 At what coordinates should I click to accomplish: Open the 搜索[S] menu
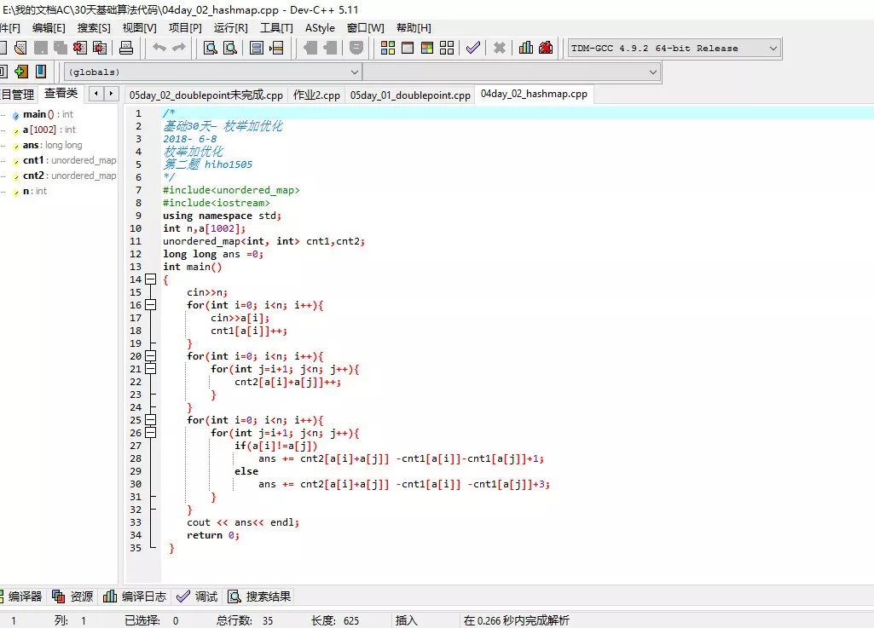(x=94, y=28)
